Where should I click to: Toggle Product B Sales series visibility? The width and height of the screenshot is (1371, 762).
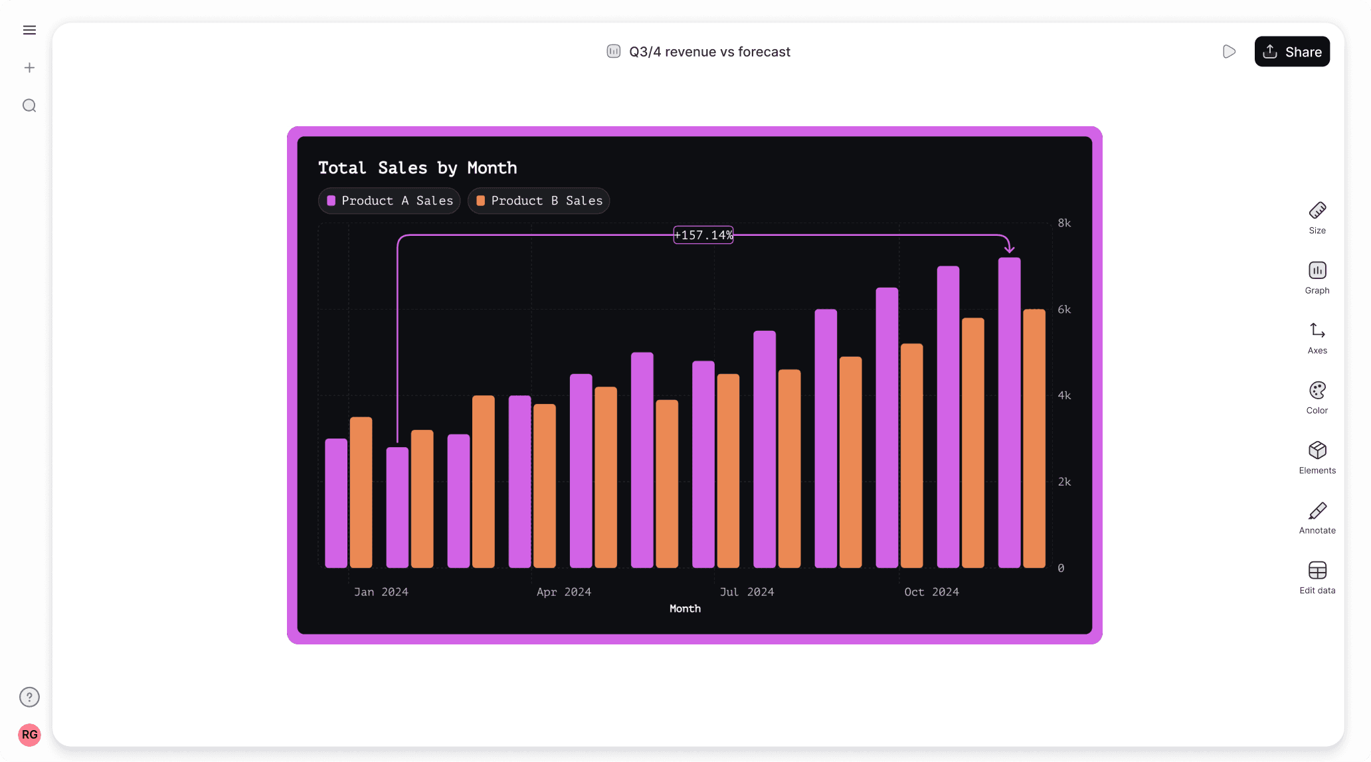538,201
